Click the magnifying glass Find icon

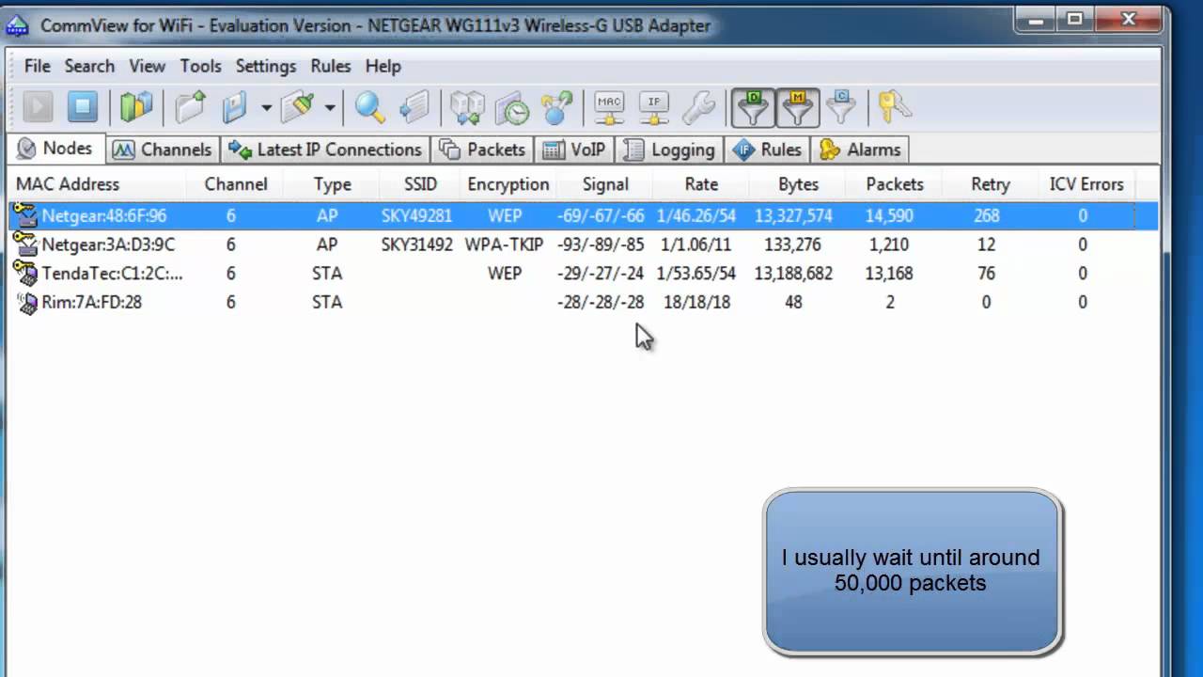369,107
